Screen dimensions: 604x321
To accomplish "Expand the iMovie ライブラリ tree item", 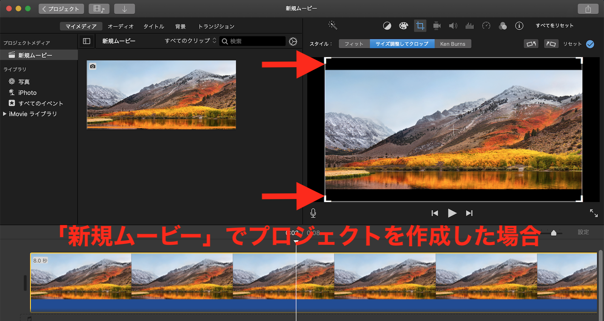I will click(5, 114).
